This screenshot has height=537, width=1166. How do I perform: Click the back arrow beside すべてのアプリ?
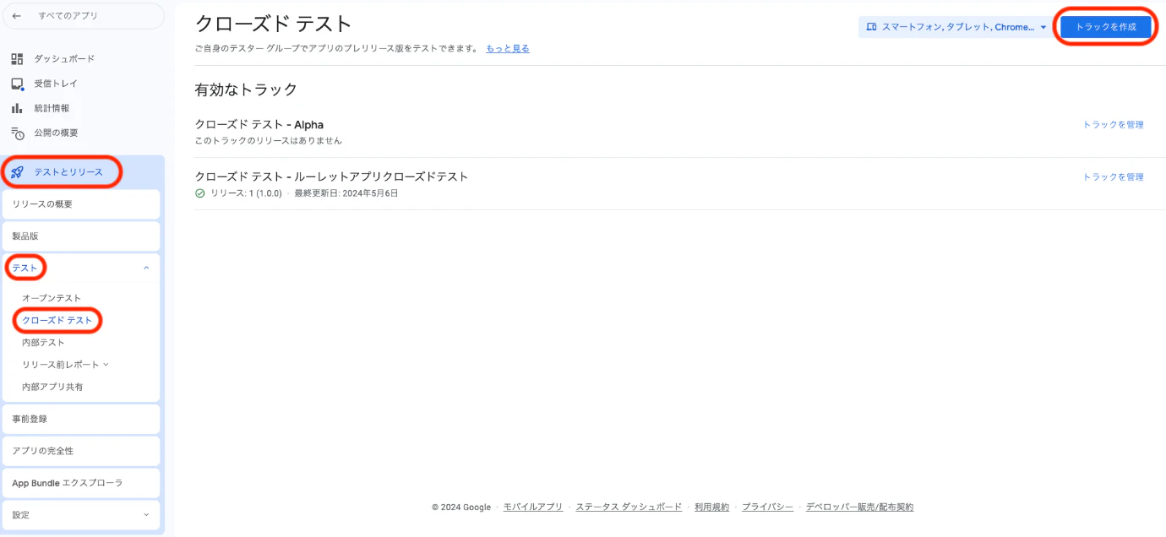point(17,16)
